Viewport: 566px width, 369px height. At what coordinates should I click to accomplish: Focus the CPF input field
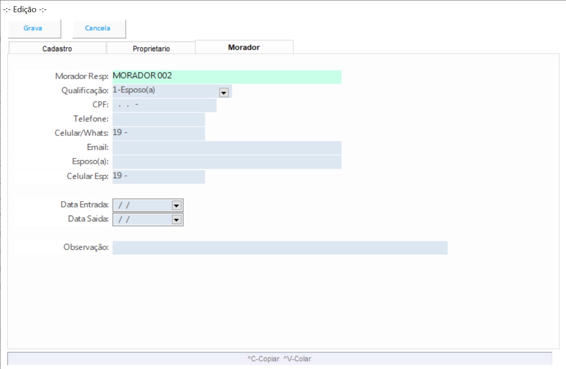[164, 105]
